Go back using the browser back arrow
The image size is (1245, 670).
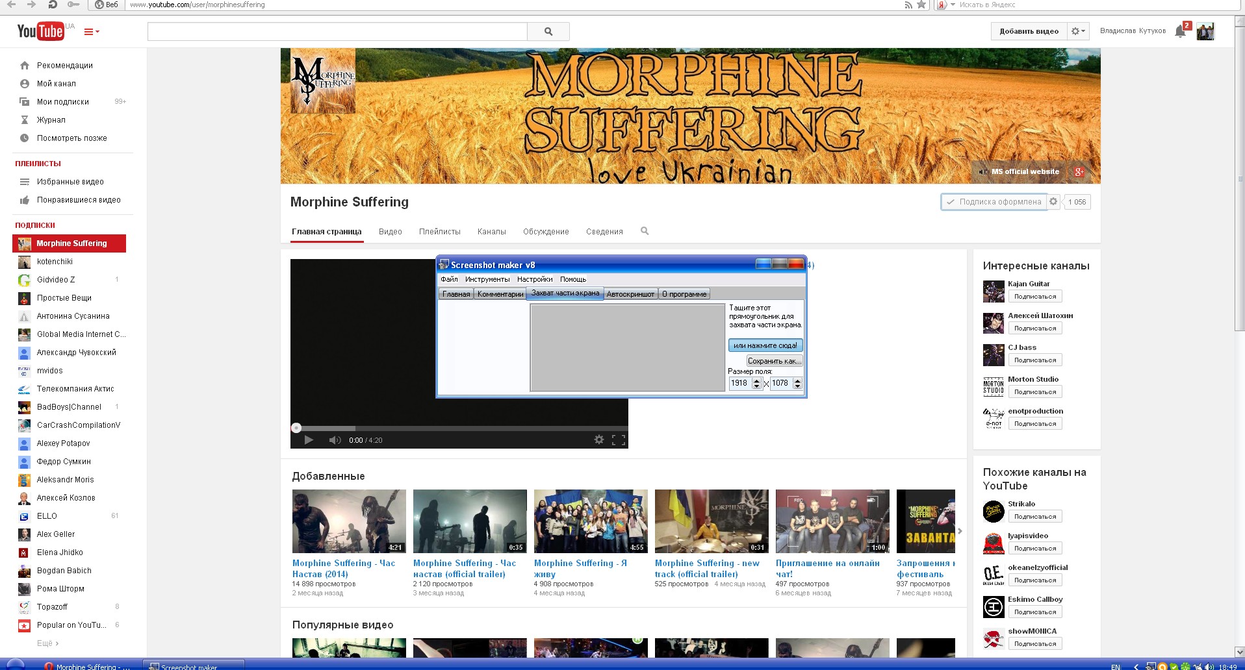pos(11,5)
